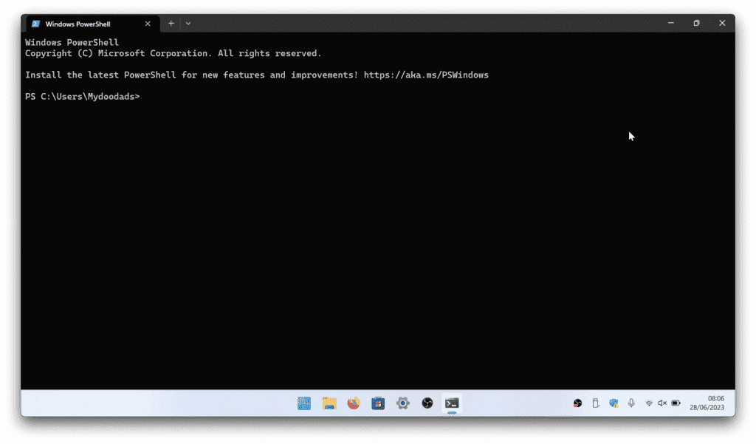Maximize the terminal window
756x444 pixels.
tap(696, 23)
